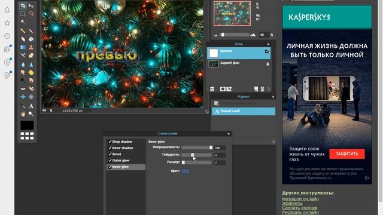Open the Цвет inner glow color swatch
383x215 pixels.
(x=186, y=171)
